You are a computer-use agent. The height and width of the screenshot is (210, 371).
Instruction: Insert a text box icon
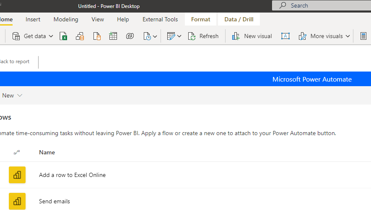(285, 36)
